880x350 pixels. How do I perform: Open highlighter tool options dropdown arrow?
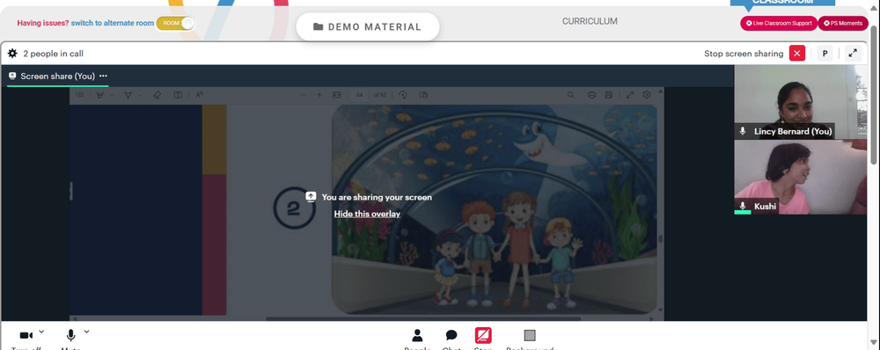click(x=112, y=95)
